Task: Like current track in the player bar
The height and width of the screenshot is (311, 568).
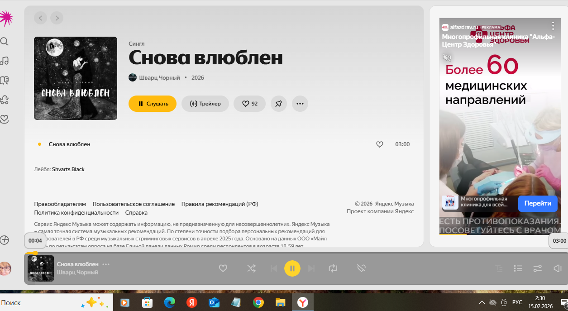Action: click(x=223, y=268)
